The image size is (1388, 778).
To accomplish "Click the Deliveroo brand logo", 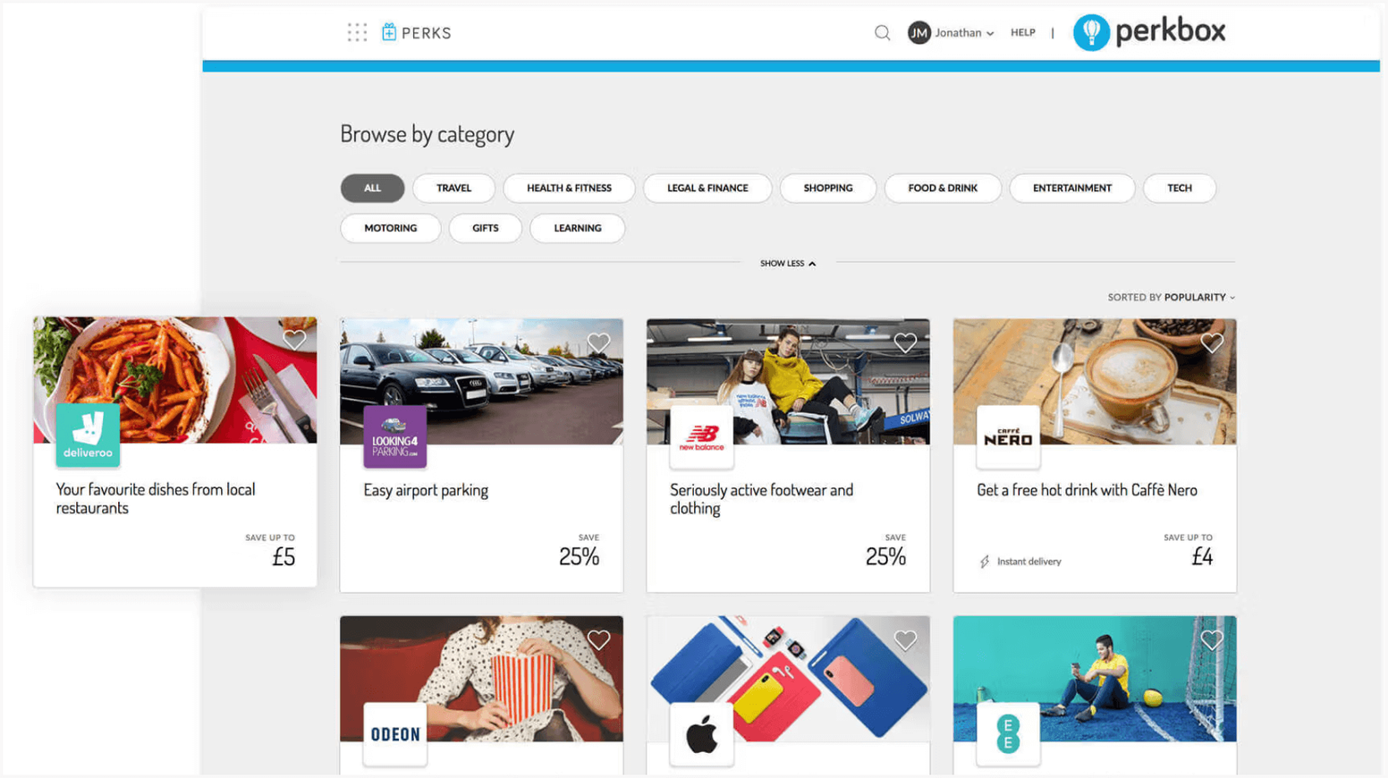I will 88,435.
